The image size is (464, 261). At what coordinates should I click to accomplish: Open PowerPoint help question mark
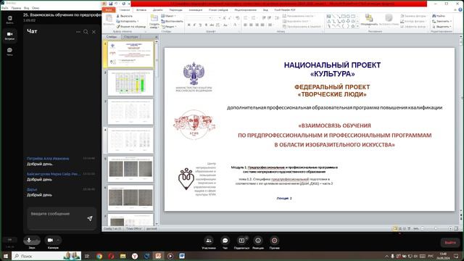click(460, 9)
